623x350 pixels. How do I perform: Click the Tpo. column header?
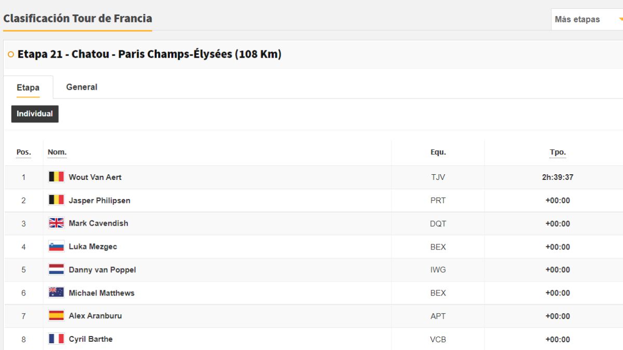point(558,152)
